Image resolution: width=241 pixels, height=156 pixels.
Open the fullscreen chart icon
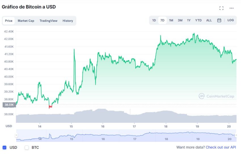click(221, 8)
